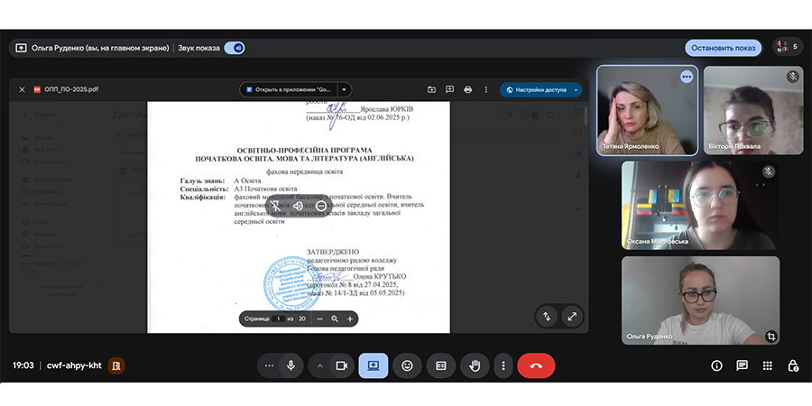Open audio settings dots beside the microphone

(x=269, y=365)
